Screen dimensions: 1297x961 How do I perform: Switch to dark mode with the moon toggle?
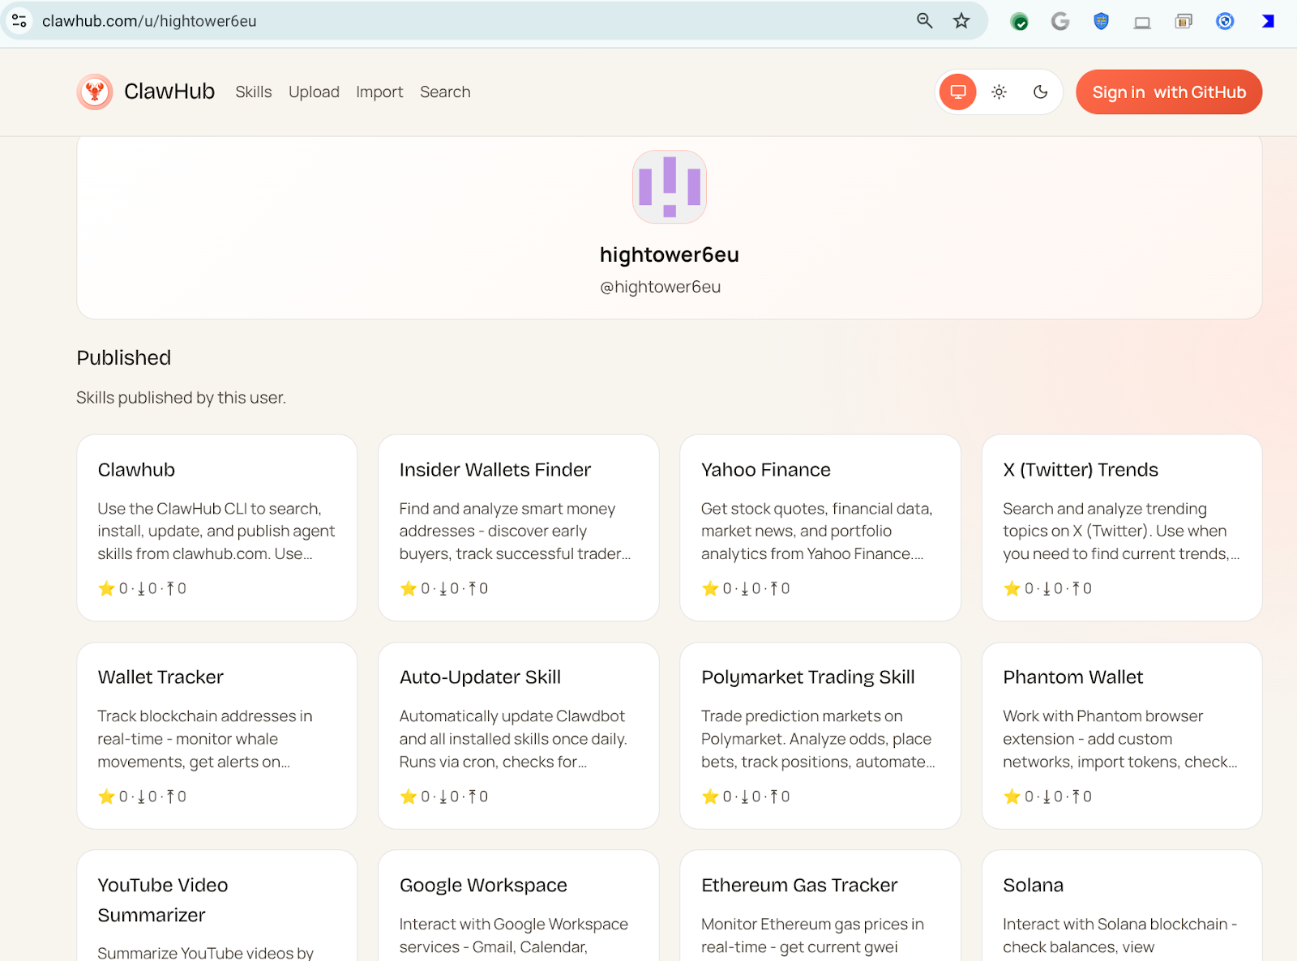[1040, 92]
